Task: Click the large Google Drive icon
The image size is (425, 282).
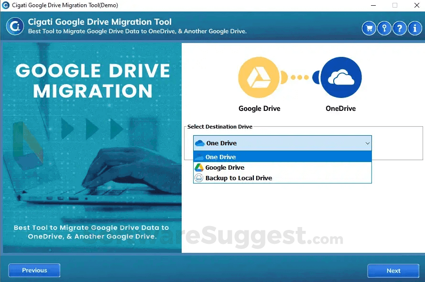Action: pos(259,76)
